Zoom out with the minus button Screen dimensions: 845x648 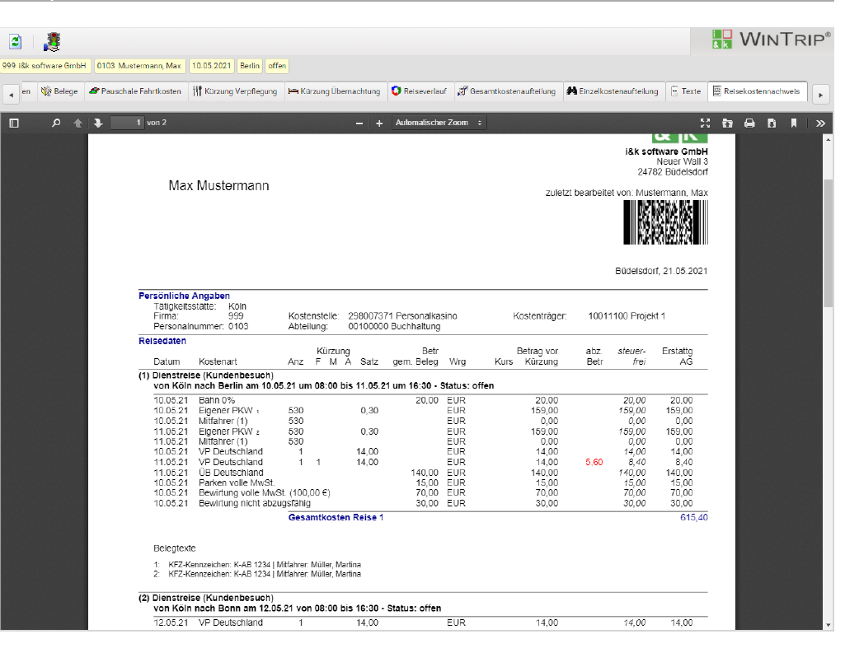[x=359, y=123]
